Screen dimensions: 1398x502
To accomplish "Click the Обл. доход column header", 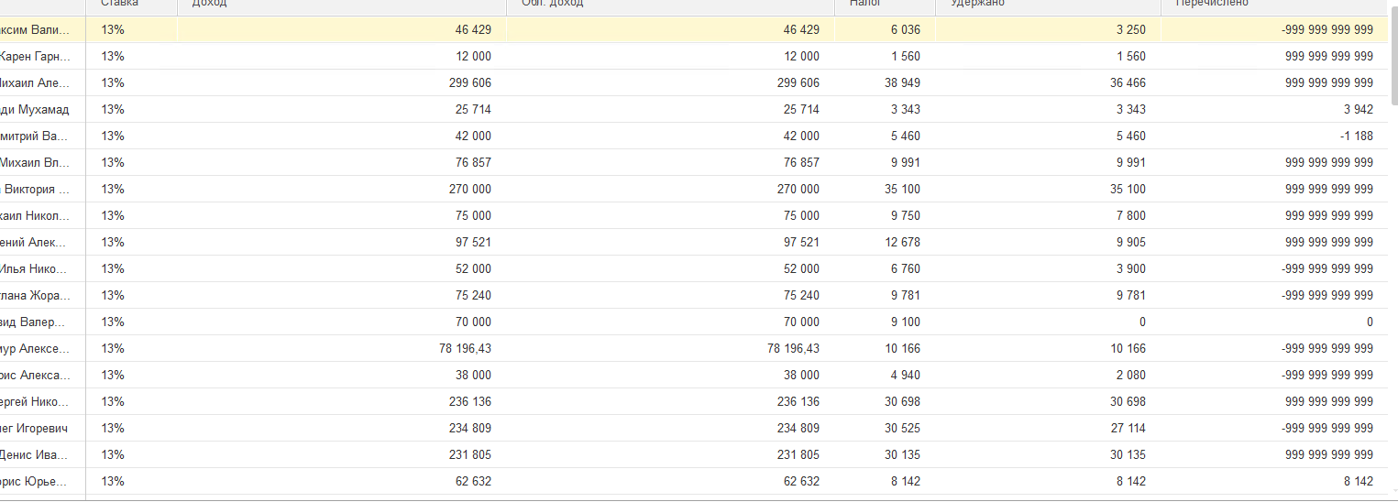I will [x=669, y=5].
